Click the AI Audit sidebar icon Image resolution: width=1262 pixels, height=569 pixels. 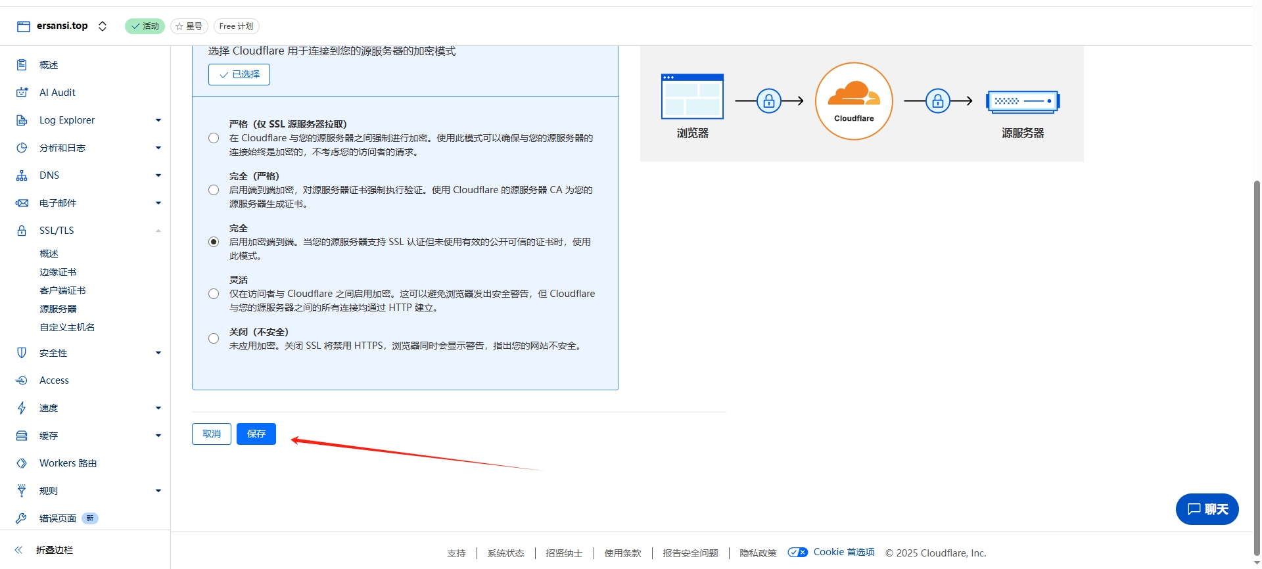(22, 93)
